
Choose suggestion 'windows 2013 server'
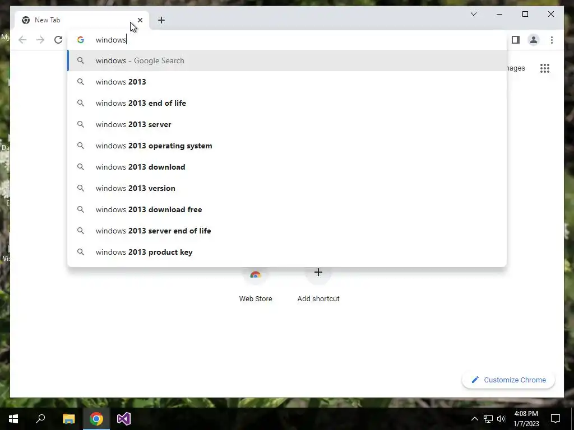click(x=287, y=124)
